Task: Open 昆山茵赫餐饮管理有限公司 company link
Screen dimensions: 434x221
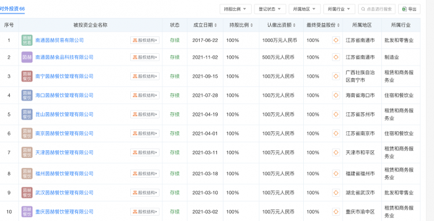Action: pyautogui.click(x=64, y=115)
